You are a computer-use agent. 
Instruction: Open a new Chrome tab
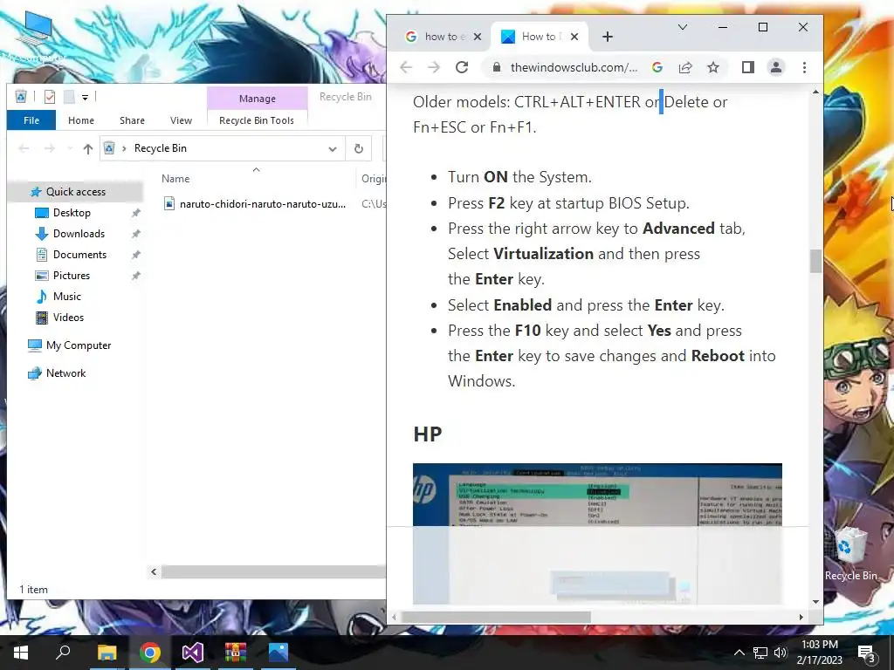point(608,37)
